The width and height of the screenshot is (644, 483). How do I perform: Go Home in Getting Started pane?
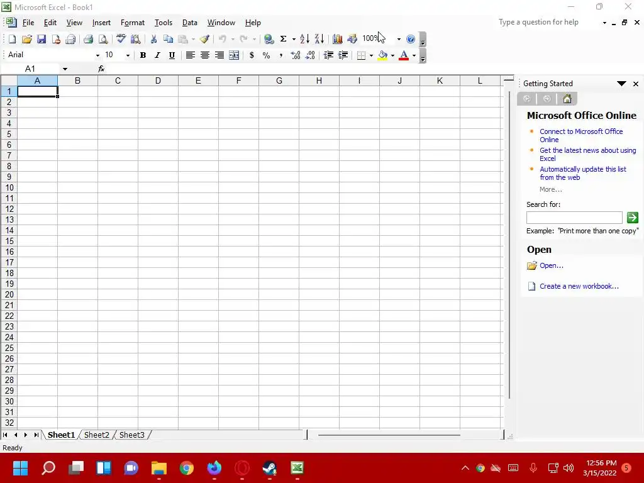coord(567,99)
